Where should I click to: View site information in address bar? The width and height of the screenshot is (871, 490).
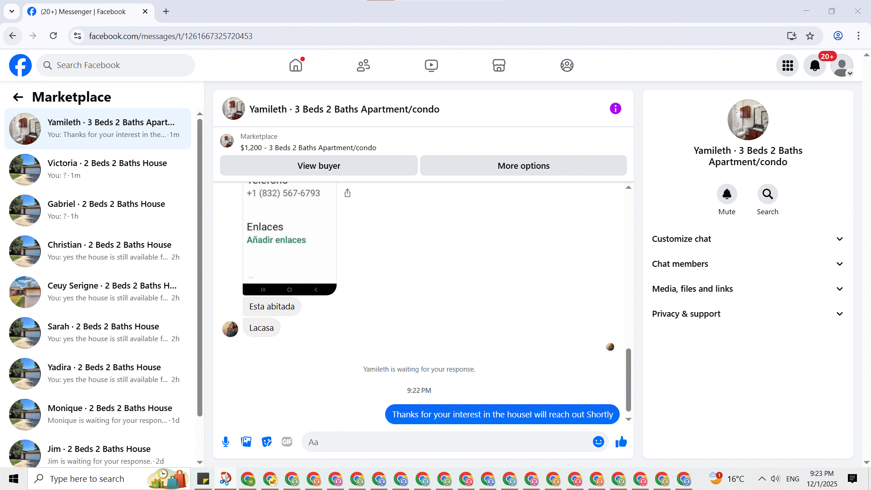click(x=78, y=36)
